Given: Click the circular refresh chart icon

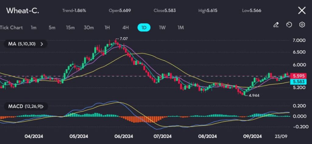Looking at the screenshot, I should tap(289, 25).
